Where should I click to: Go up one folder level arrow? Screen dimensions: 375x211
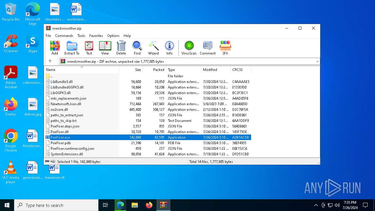[x=50, y=61]
